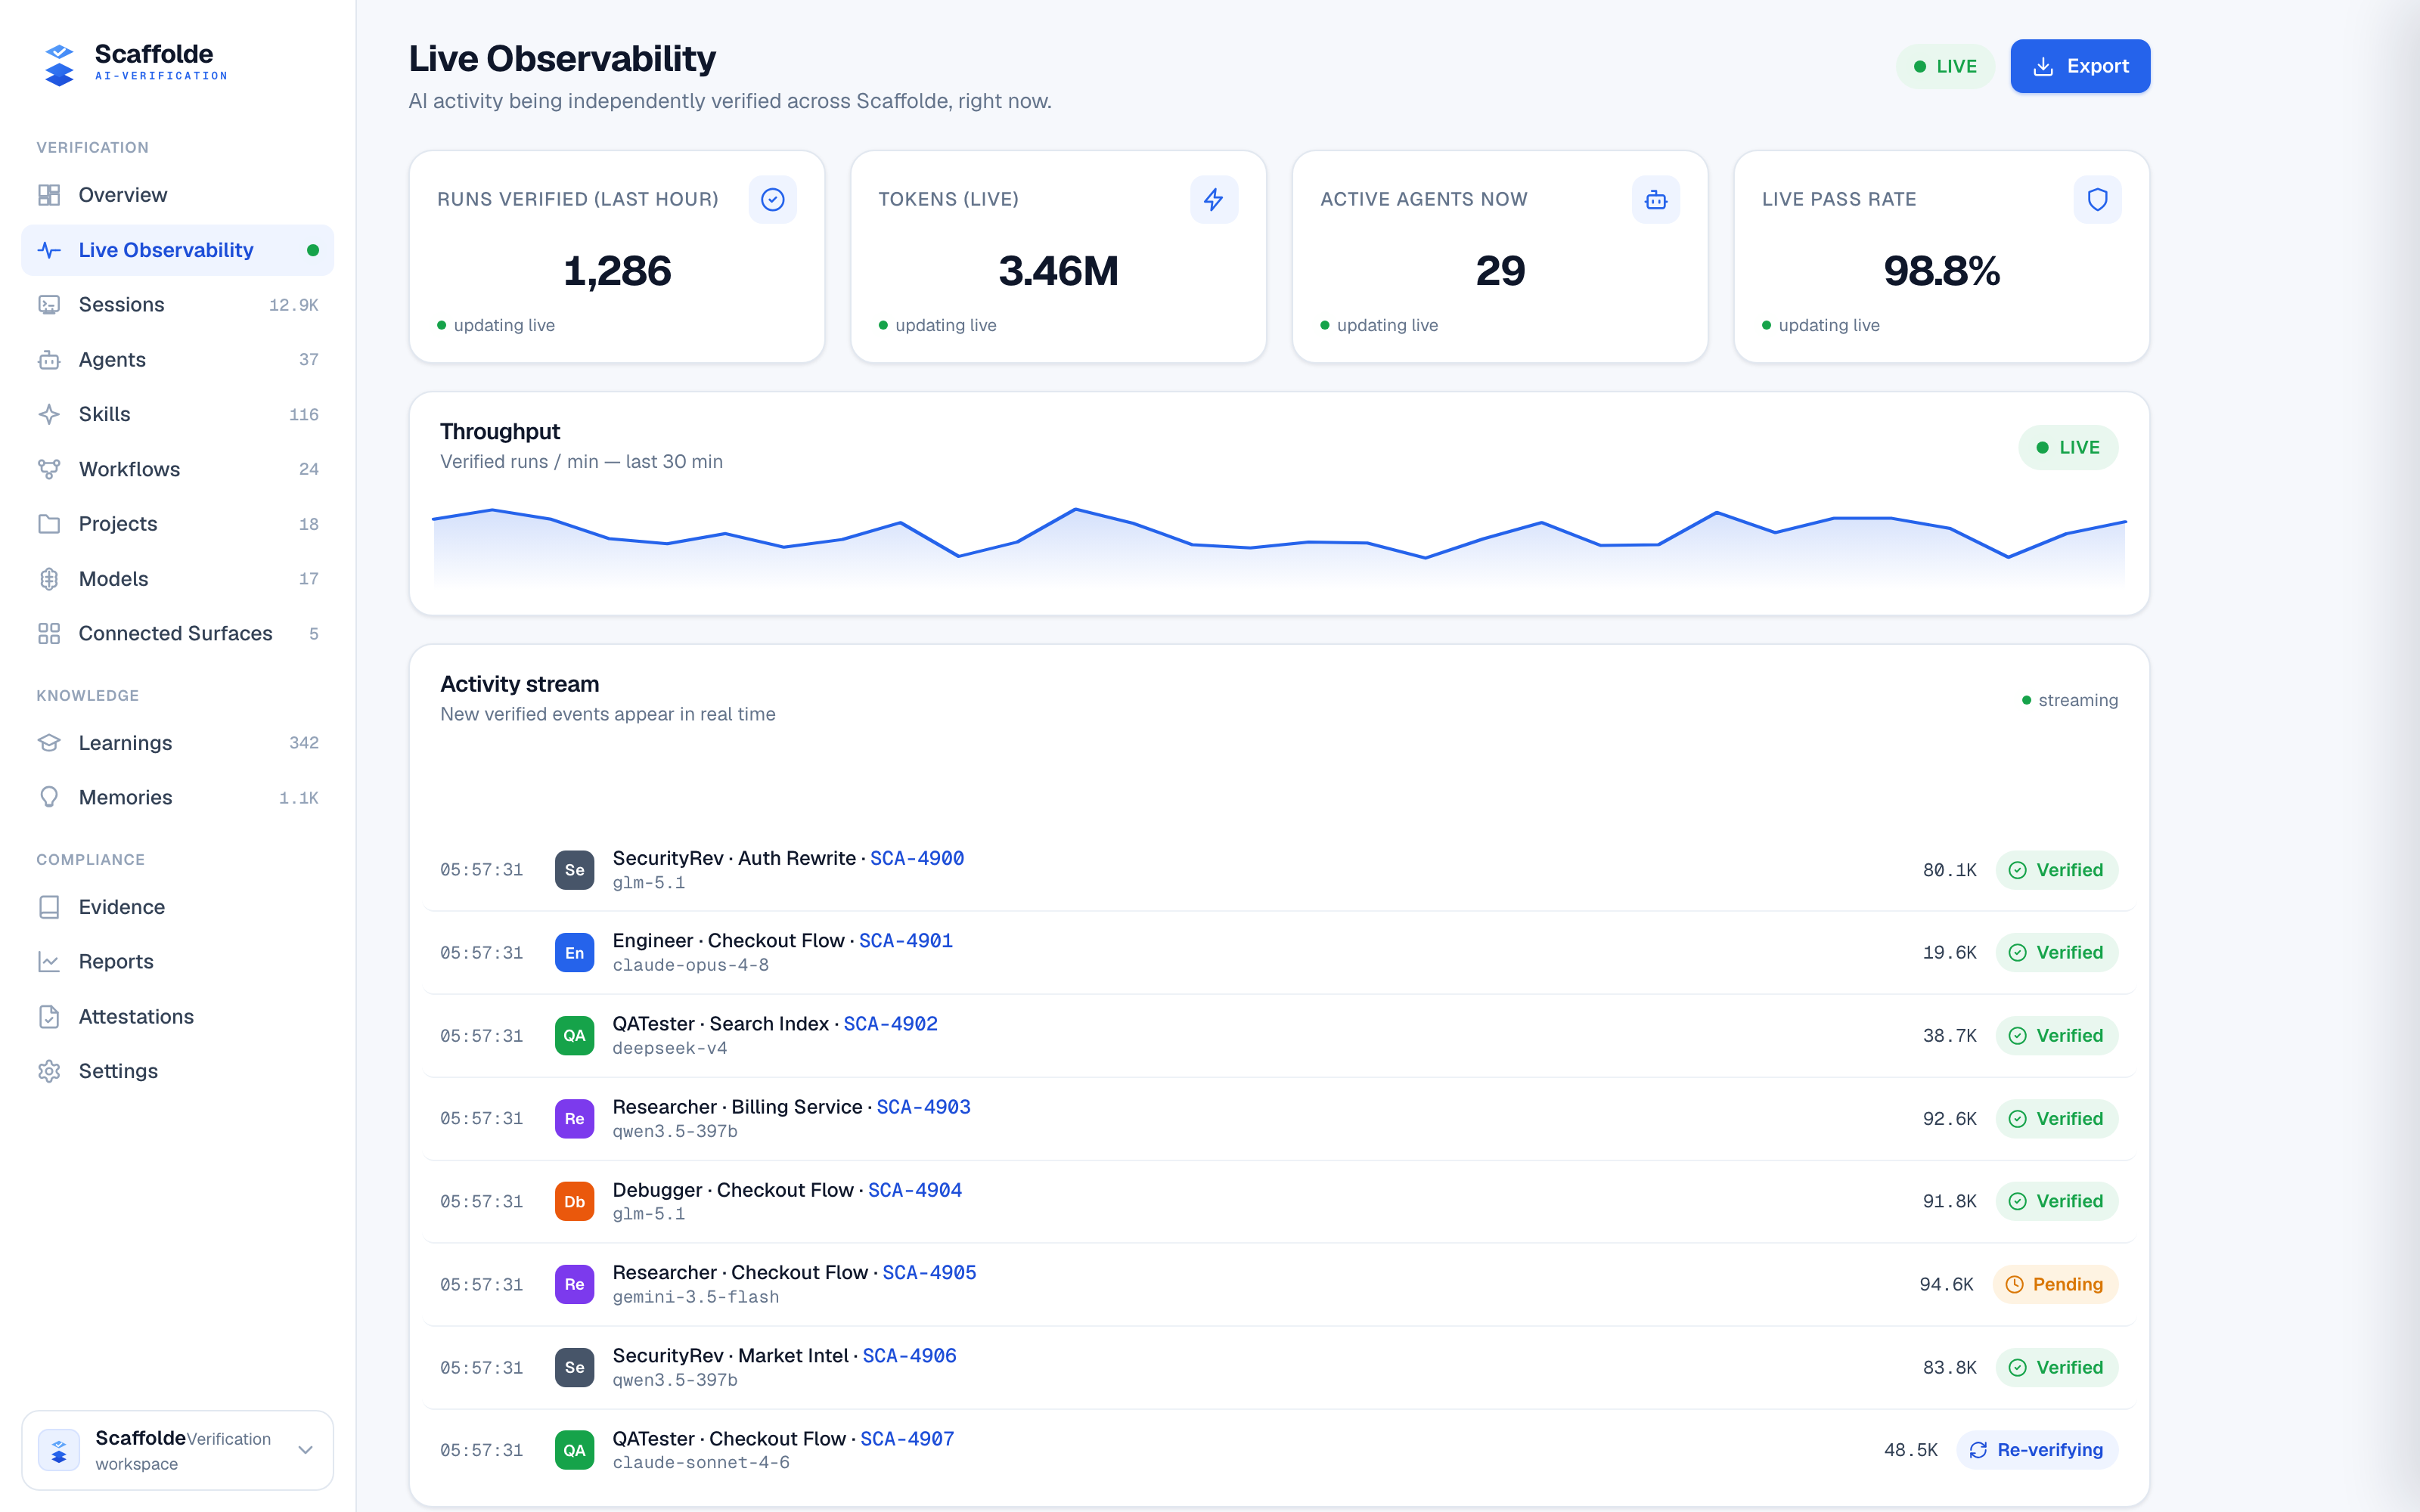2420x1512 pixels.
Task: Go to Attestations in the sidebar
Action: (177, 1017)
